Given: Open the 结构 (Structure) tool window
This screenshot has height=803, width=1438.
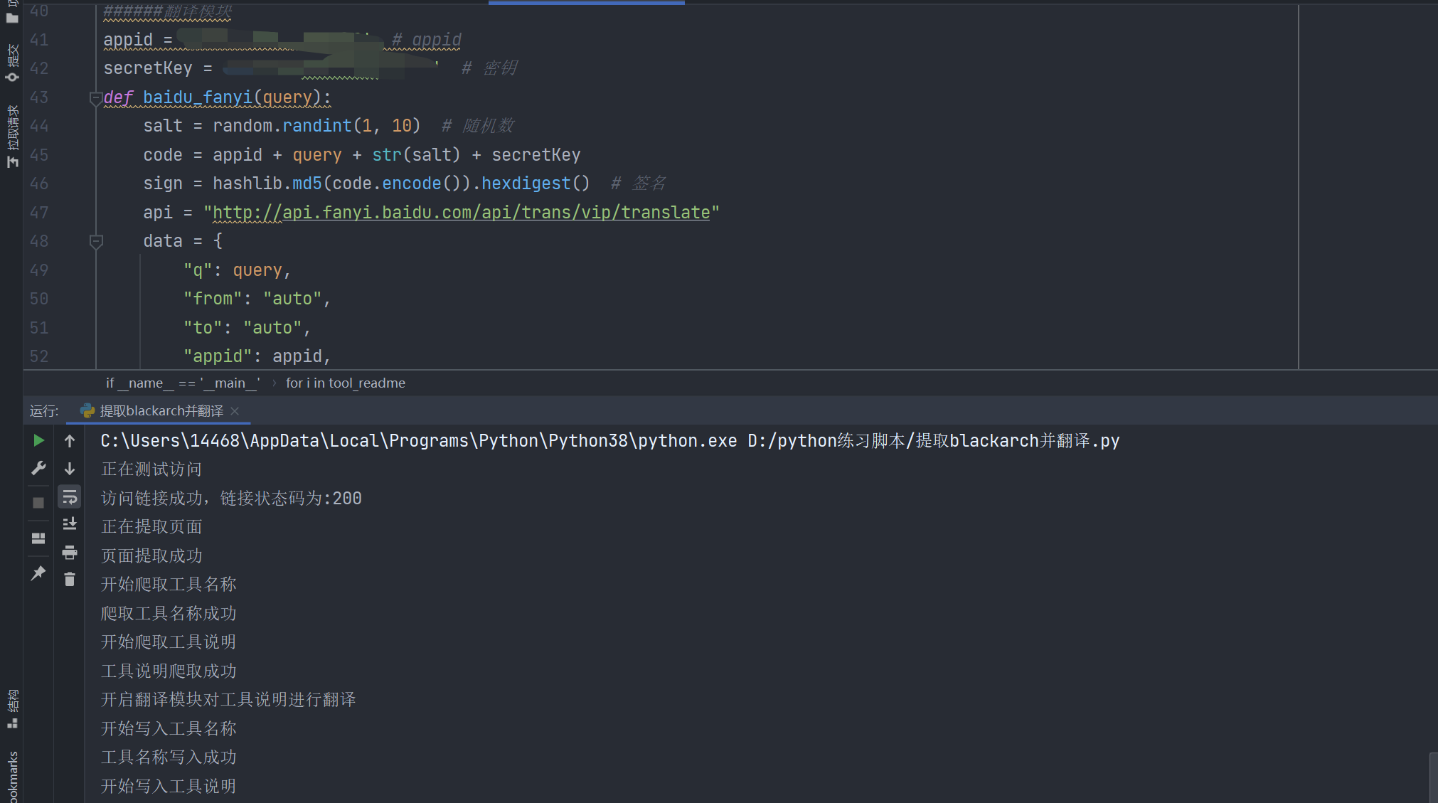Looking at the screenshot, I should click(12, 708).
